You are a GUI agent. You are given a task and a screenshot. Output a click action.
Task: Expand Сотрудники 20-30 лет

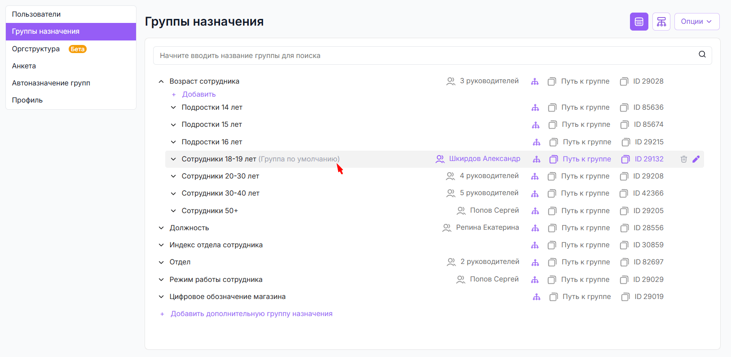pos(173,176)
